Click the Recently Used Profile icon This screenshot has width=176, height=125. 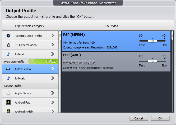pyautogui.click(x=8, y=36)
